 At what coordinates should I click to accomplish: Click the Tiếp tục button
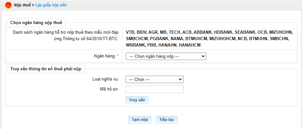point(167,120)
